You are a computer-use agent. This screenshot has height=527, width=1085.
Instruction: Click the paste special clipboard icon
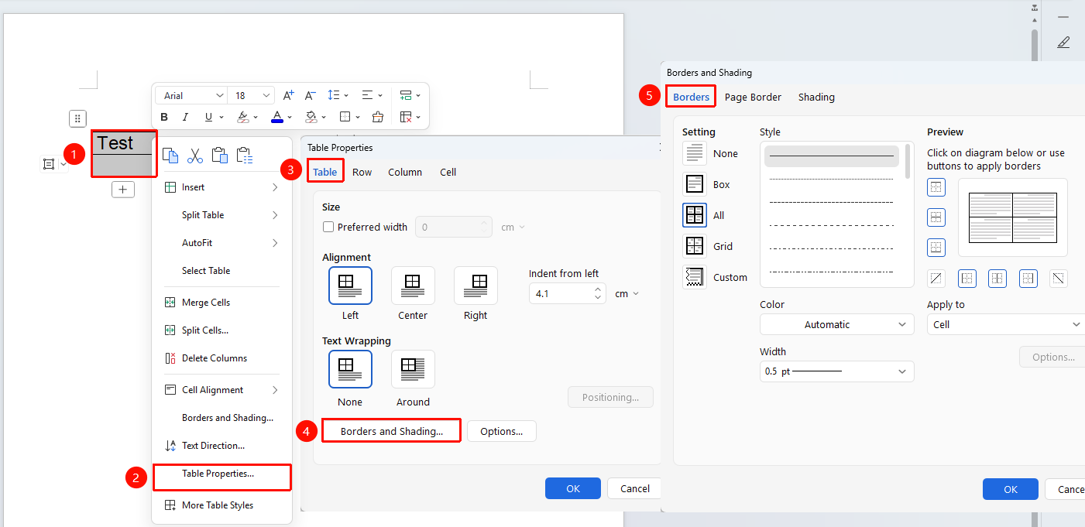pyautogui.click(x=245, y=156)
